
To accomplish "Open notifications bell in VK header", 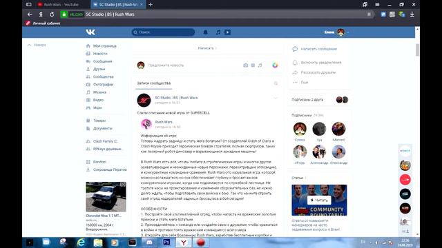I will [206, 32].
